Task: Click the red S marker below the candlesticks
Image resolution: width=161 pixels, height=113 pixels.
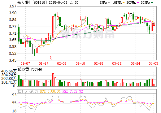Action: (50, 58)
